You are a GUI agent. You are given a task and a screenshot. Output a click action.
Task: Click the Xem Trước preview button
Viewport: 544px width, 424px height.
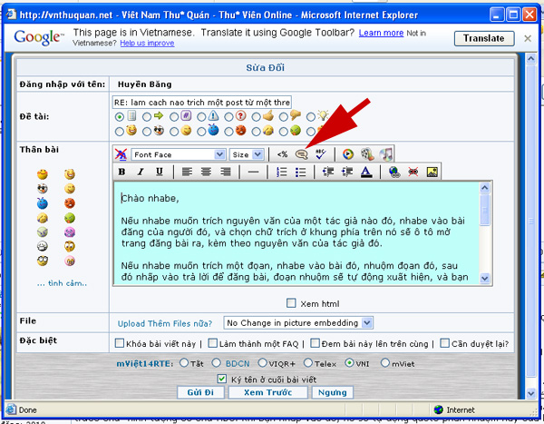[267, 392]
